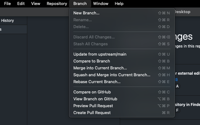Click Compare to Branch menu entry
Screen dimensions: 200x125
pyautogui.click(x=92, y=61)
